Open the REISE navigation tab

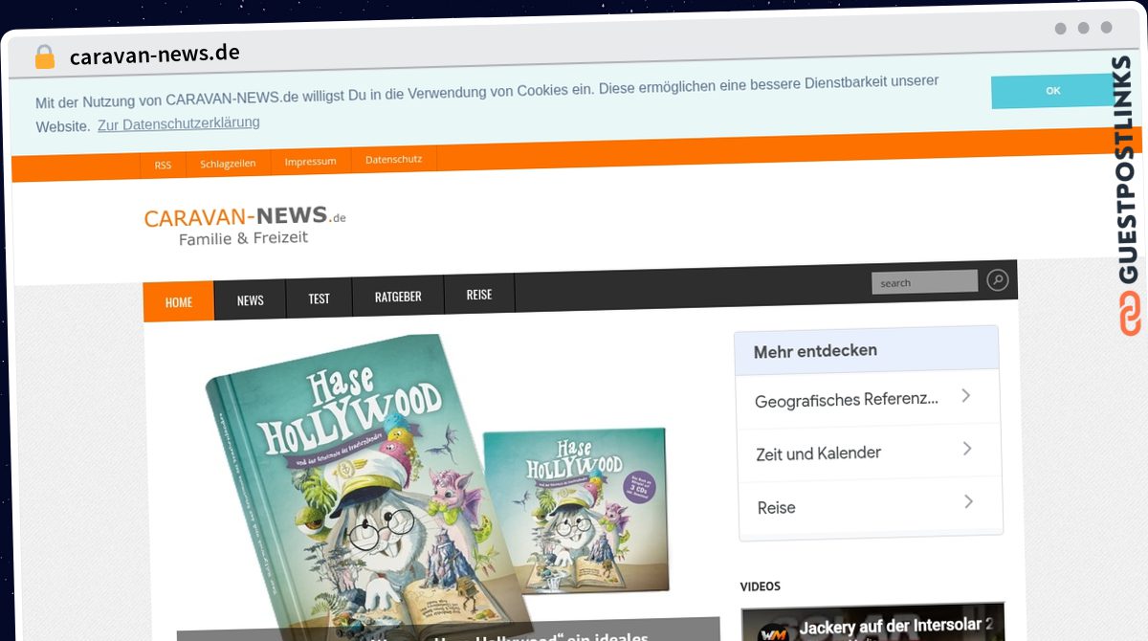point(479,295)
